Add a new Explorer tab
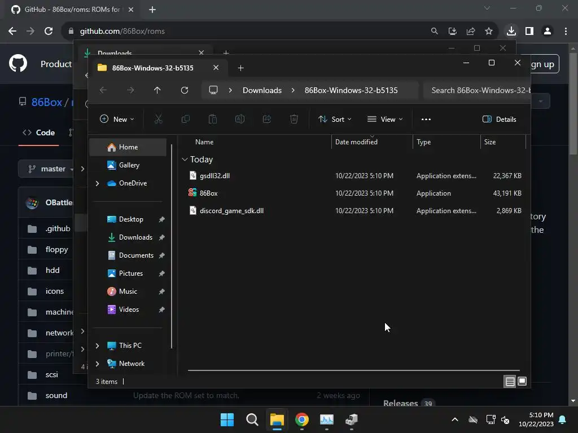578x433 pixels. click(240, 68)
